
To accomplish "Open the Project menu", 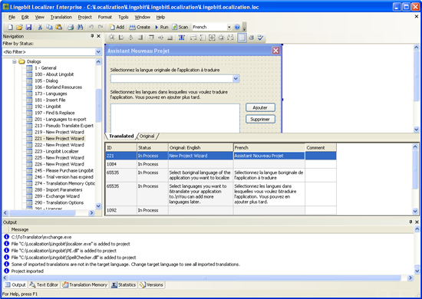I will click(x=84, y=17).
